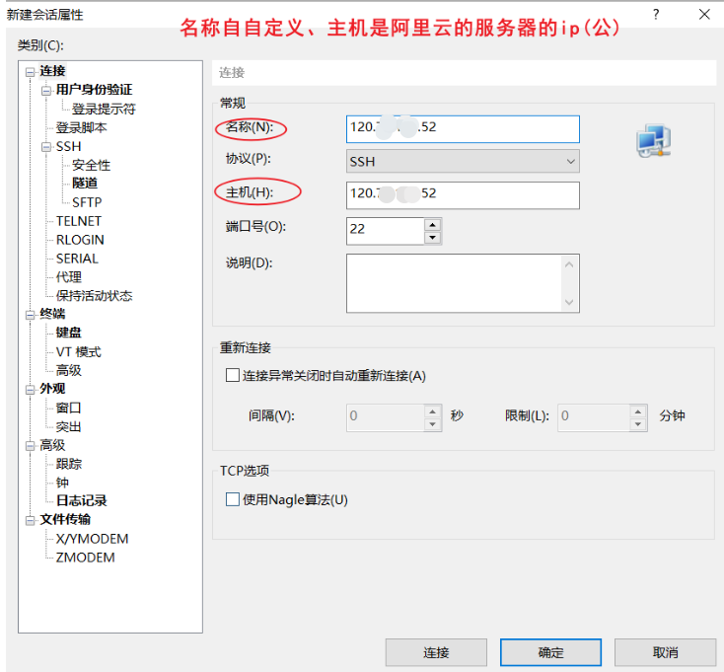Select 保持活动状态 in the category tree
Viewport: 724px width, 672px height.
[94, 296]
